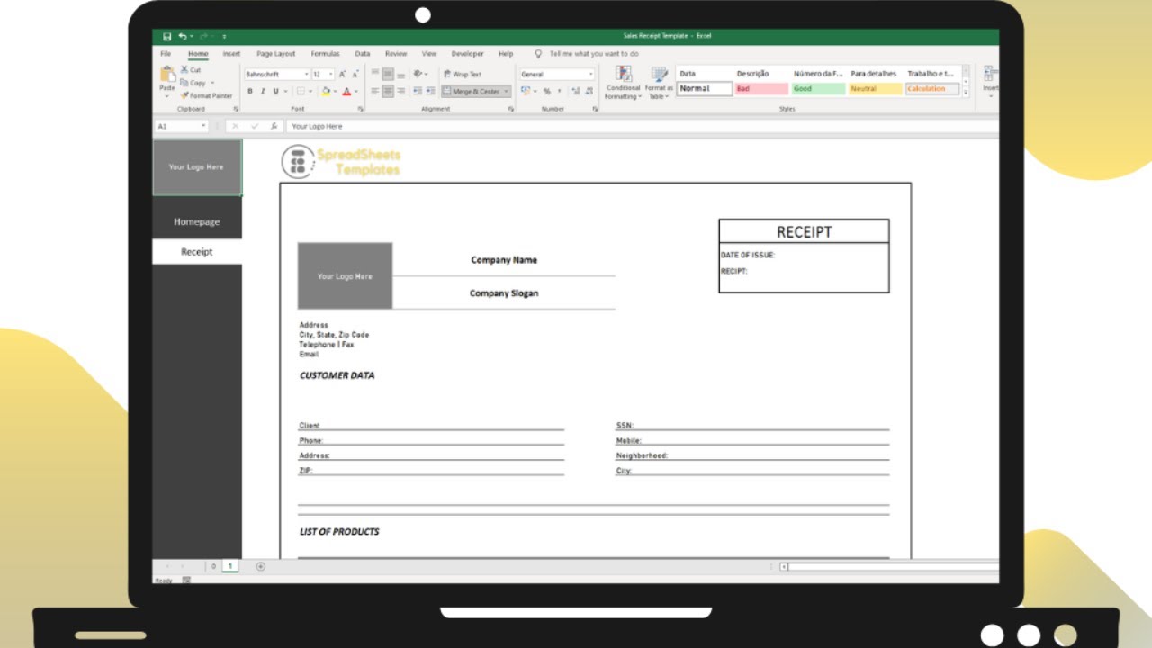Click the Borders icon
This screenshot has width=1152, height=648.
[x=301, y=92]
